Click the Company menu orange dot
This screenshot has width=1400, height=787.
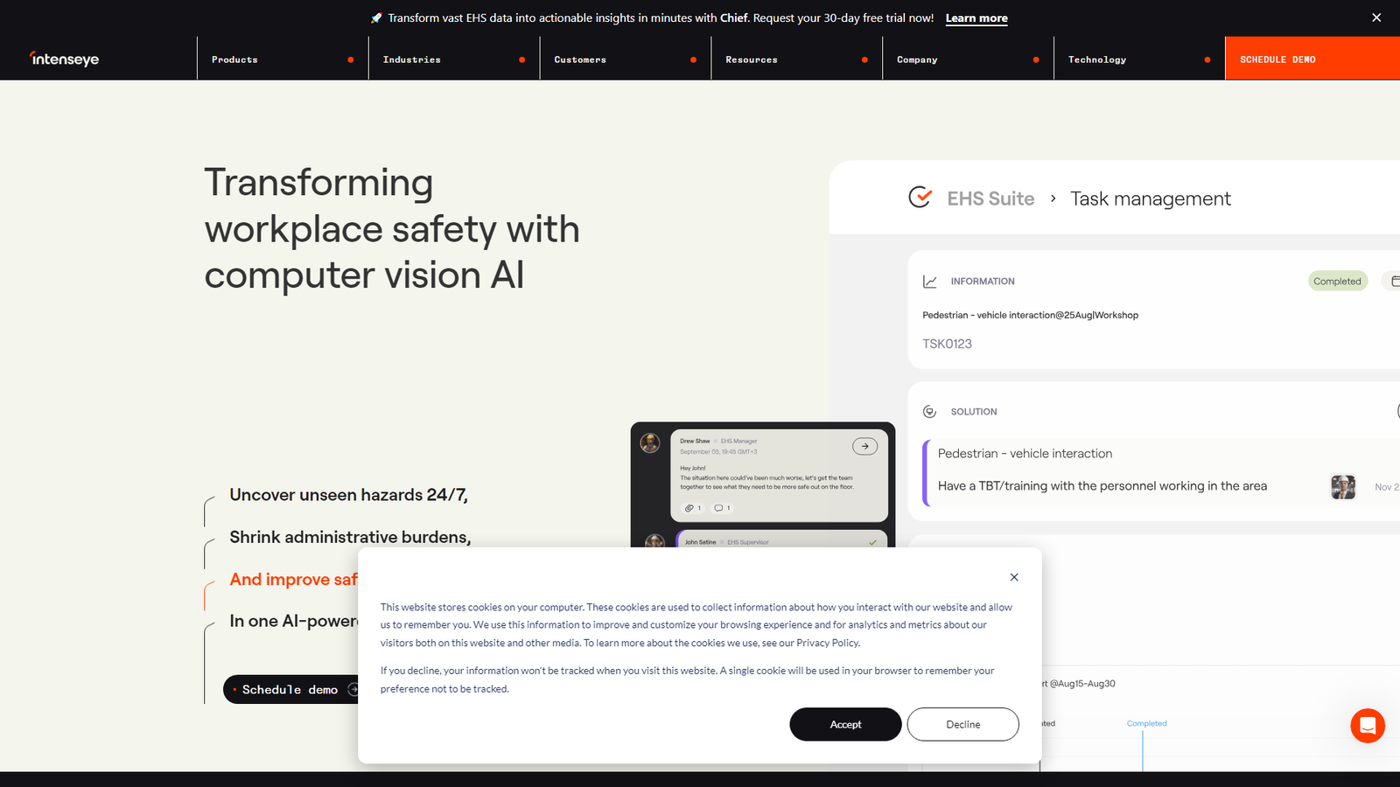pos(1036,59)
